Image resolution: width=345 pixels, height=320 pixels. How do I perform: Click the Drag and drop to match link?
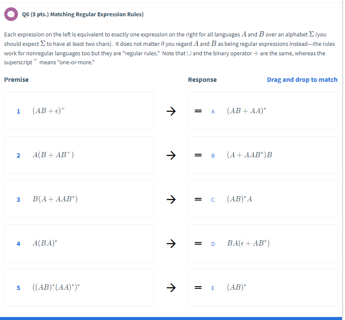coord(302,80)
